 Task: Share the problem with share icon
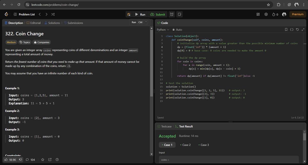pos(50,160)
